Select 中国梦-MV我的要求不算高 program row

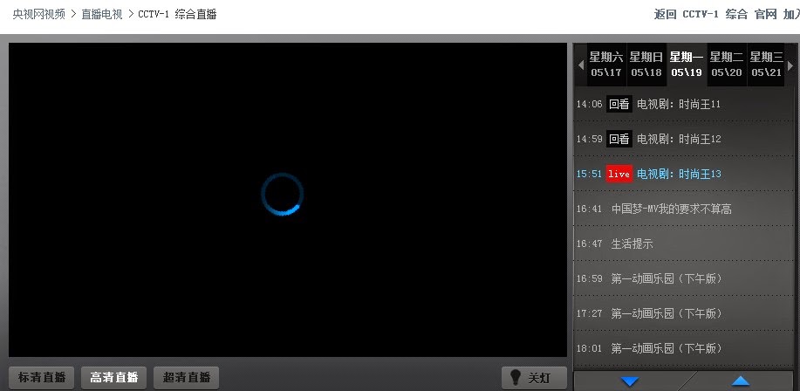pos(684,209)
